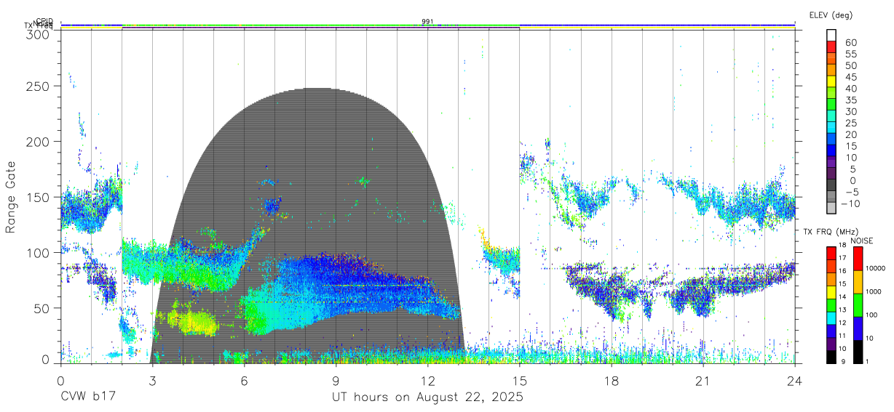Click the 'NOISE' colorbar title
894x412 pixels.
pos(861,241)
